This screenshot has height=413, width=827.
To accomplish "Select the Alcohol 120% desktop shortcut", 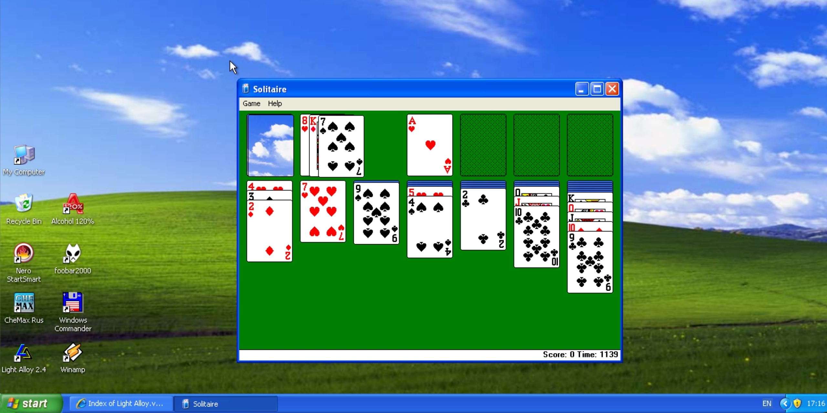I will [73, 209].
